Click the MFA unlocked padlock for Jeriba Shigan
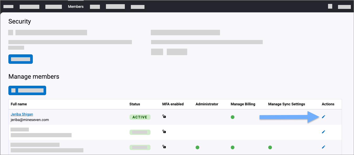The image size is (354, 155). [164, 116]
